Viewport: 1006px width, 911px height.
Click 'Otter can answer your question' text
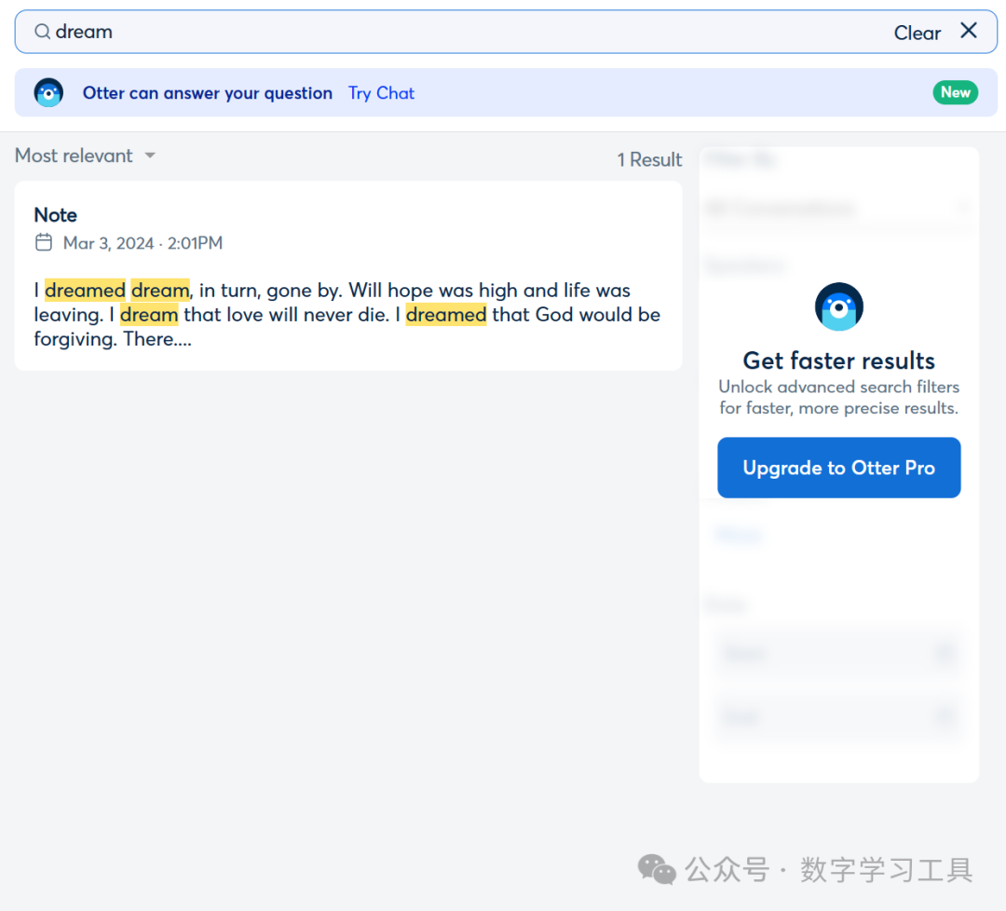pos(207,93)
